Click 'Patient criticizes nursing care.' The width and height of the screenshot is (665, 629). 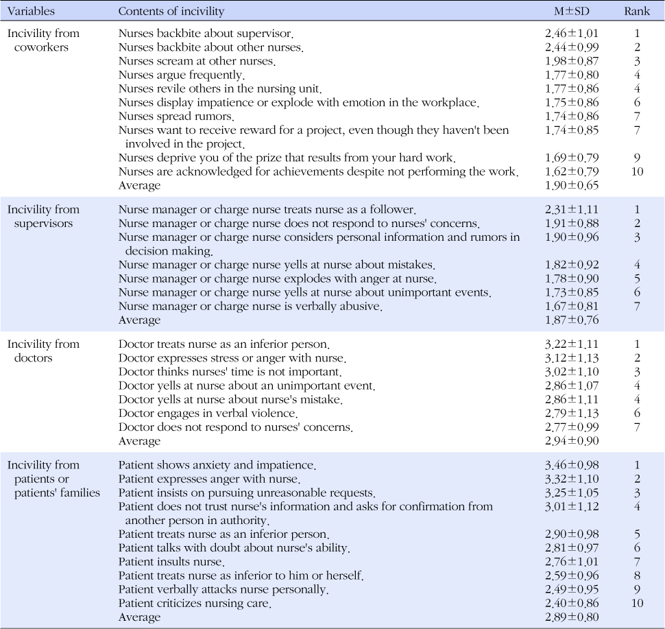(x=195, y=603)
